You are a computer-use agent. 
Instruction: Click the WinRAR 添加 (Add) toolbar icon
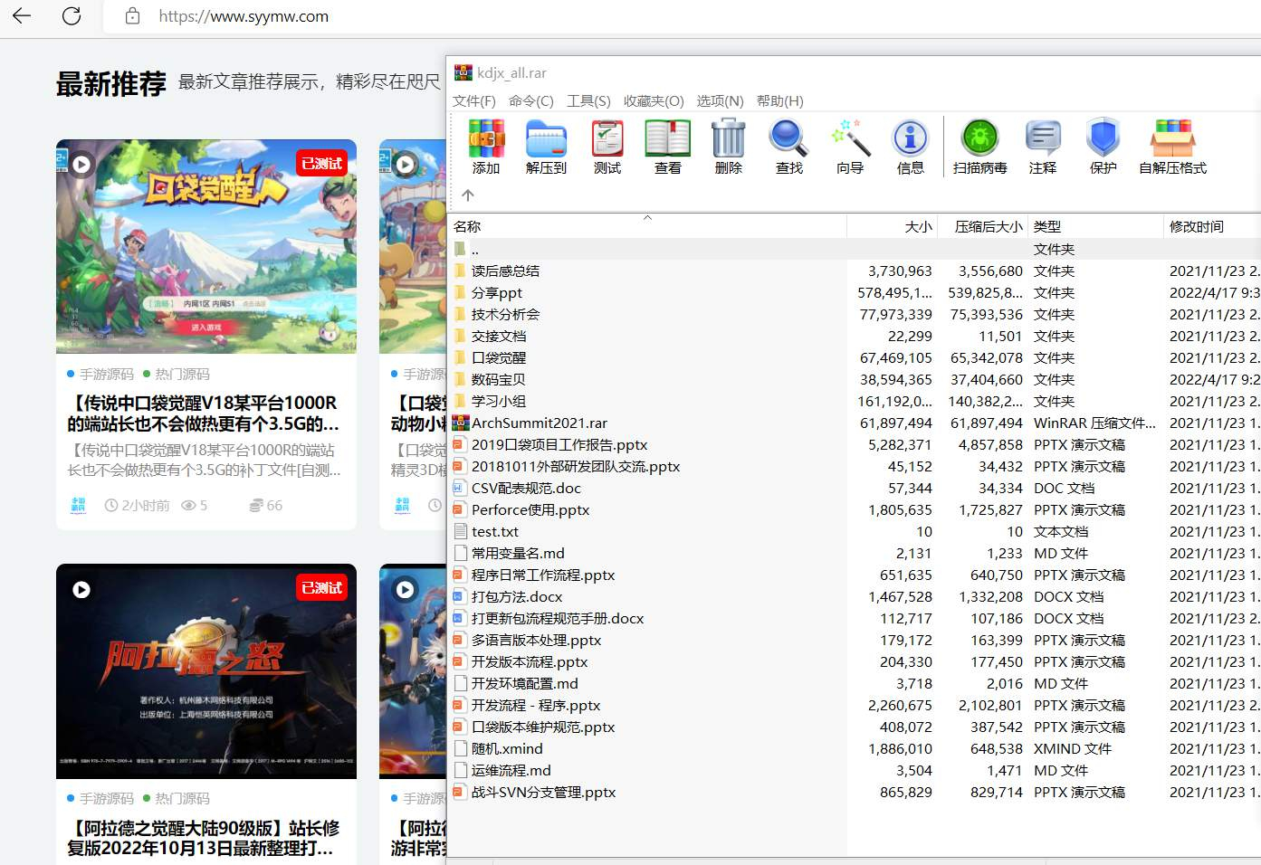486,138
